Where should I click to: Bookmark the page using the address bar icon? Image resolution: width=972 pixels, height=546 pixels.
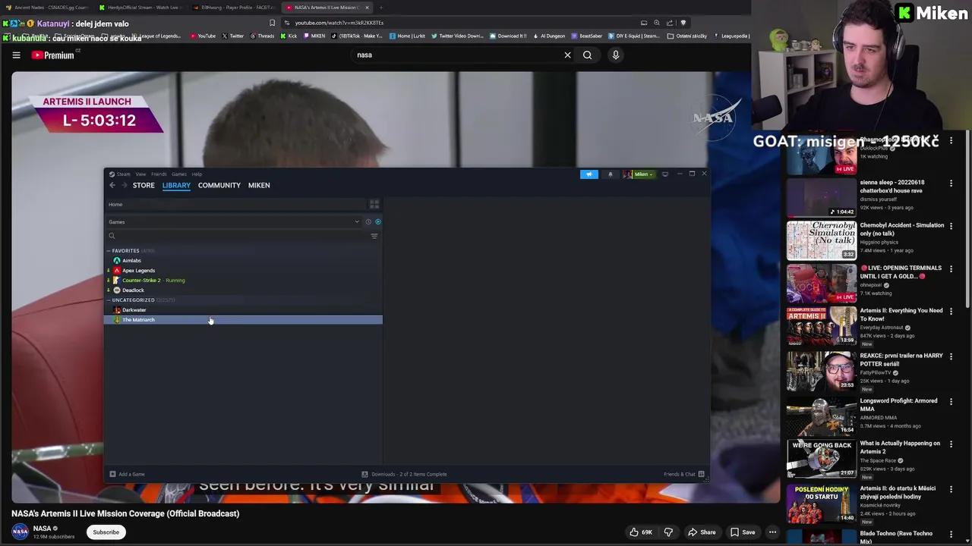pos(273,23)
